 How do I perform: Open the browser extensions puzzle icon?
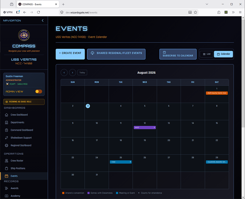pos(219,12)
